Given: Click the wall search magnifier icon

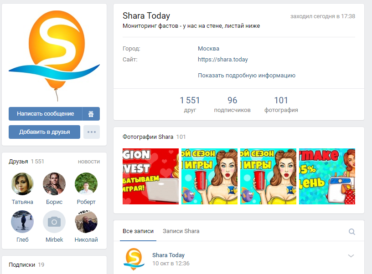Looking at the screenshot, I should 351,232.
